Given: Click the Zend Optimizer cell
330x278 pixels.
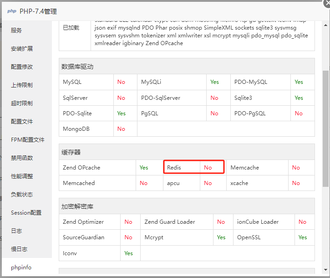Looking at the screenshot, I should point(90,222).
